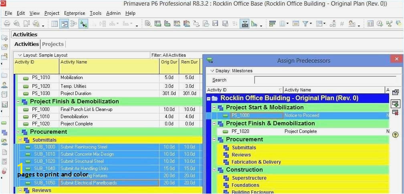This screenshot has width=404, height=194.
Task: Click the Assign button in predecessors dialog
Action: [396, 104]
